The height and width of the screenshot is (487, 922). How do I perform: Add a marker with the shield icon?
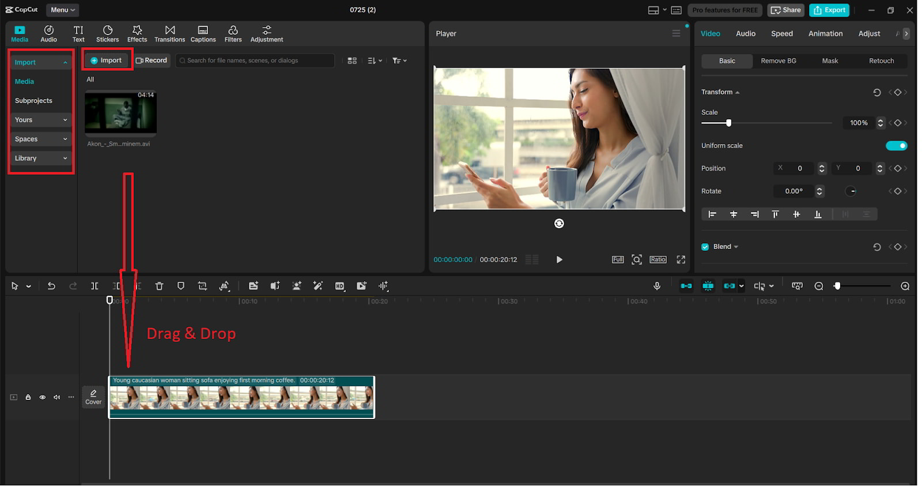[x=181, y=286]
